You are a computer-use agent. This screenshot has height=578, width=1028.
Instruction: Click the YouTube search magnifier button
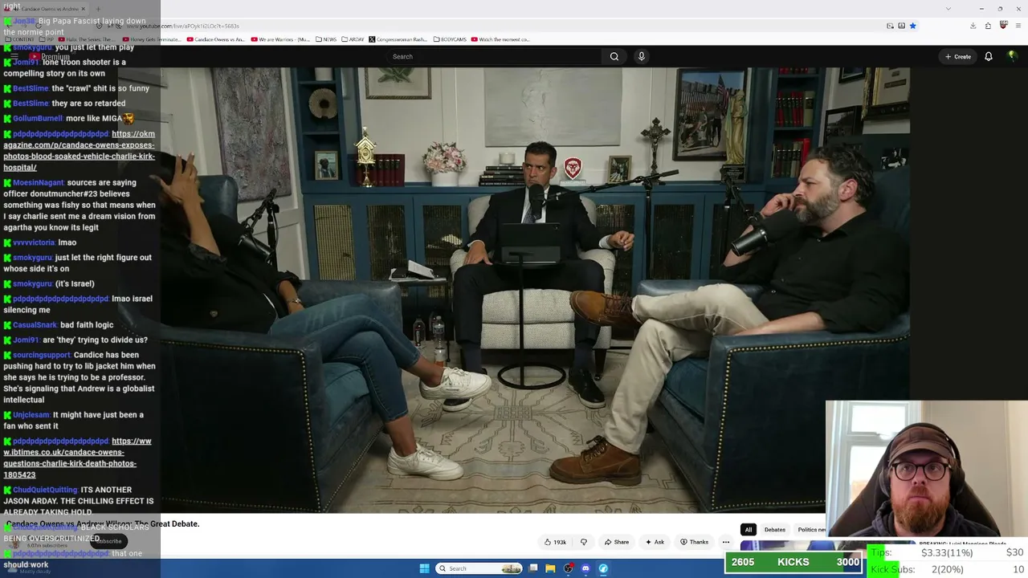tap(614, 56)
